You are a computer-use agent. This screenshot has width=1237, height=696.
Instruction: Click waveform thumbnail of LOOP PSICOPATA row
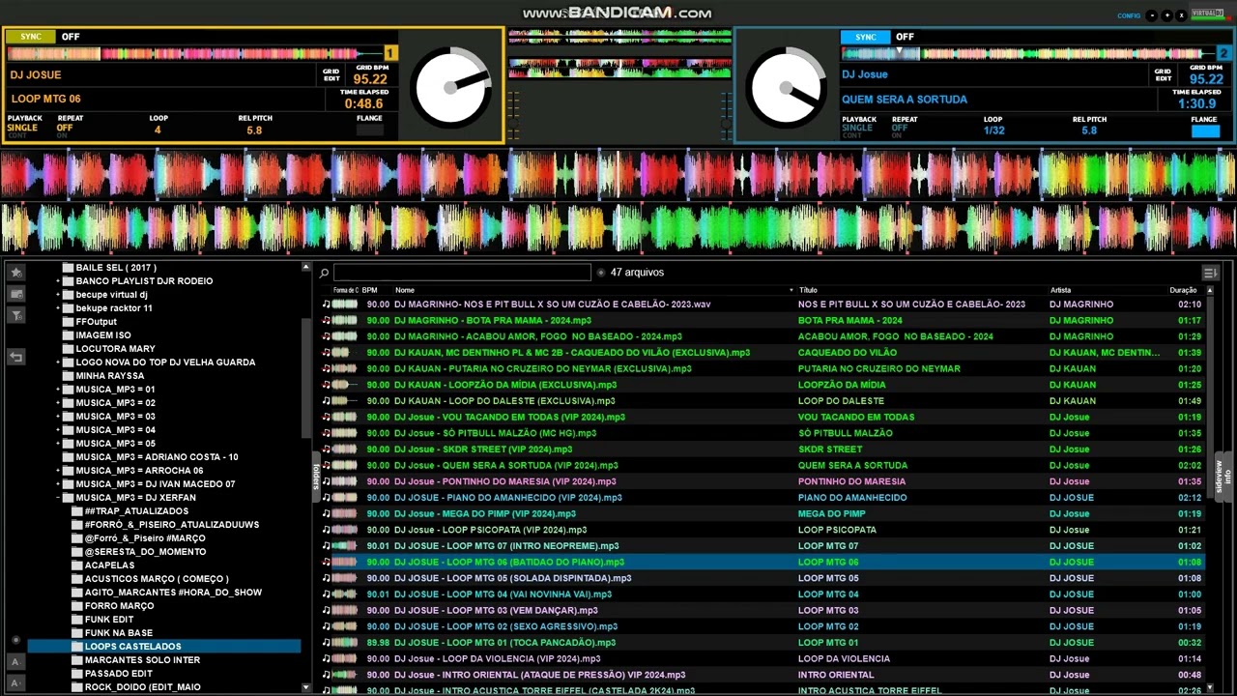point(344,530)
